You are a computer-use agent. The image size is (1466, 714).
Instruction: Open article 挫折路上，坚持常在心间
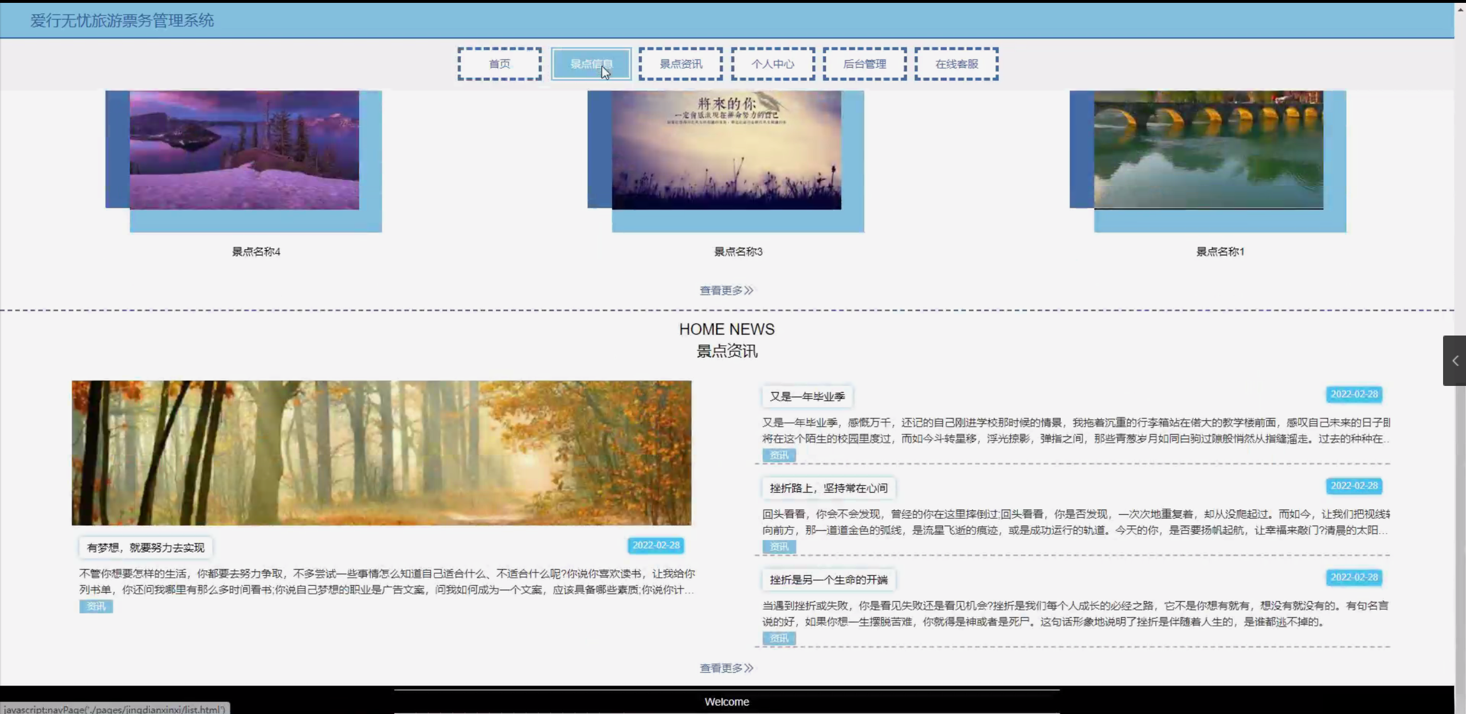pyautogui.click(x=828, y=488)
